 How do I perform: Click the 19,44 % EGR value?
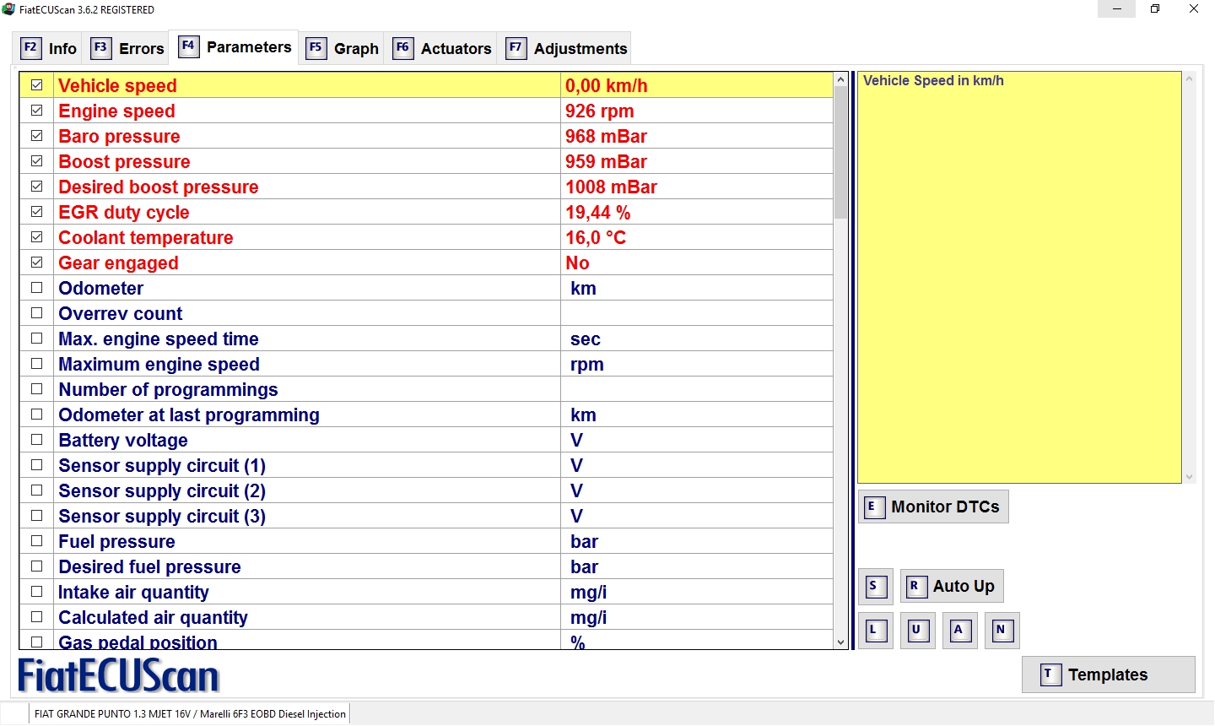point(598,212)
